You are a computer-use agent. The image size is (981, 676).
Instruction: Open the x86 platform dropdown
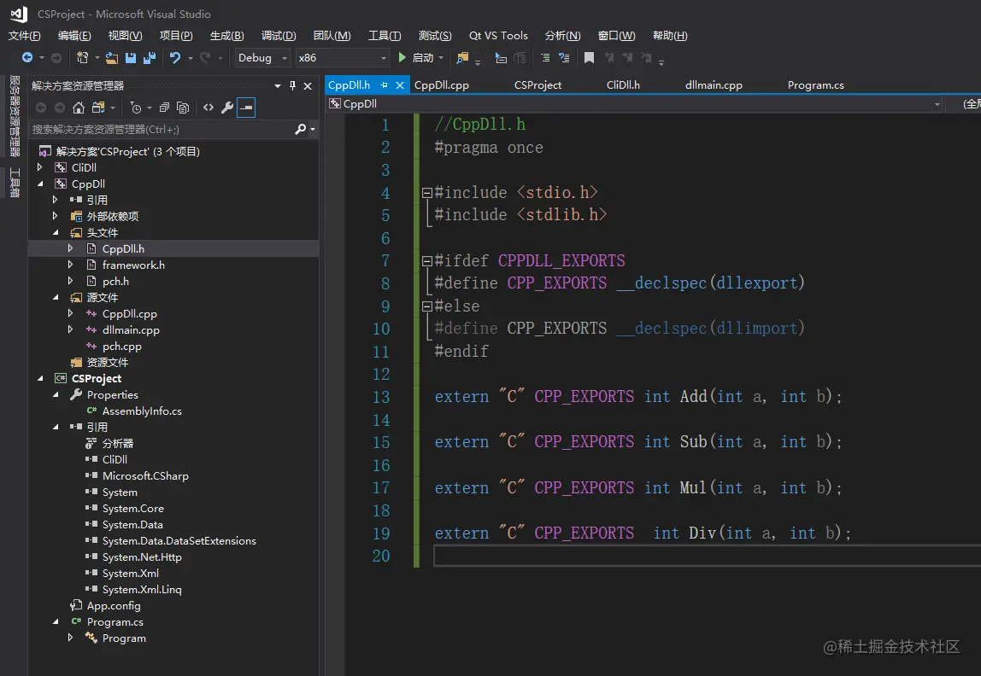[x=342, y=58]
